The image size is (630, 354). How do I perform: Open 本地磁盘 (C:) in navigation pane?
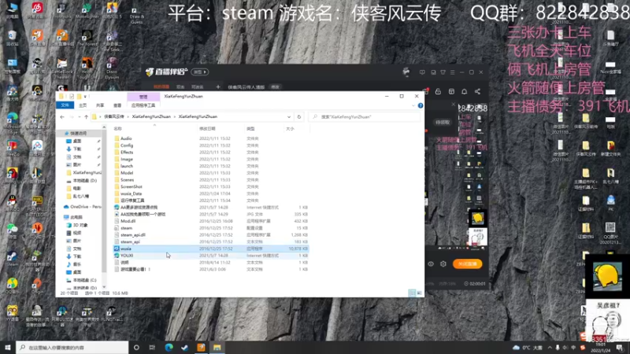82,280
